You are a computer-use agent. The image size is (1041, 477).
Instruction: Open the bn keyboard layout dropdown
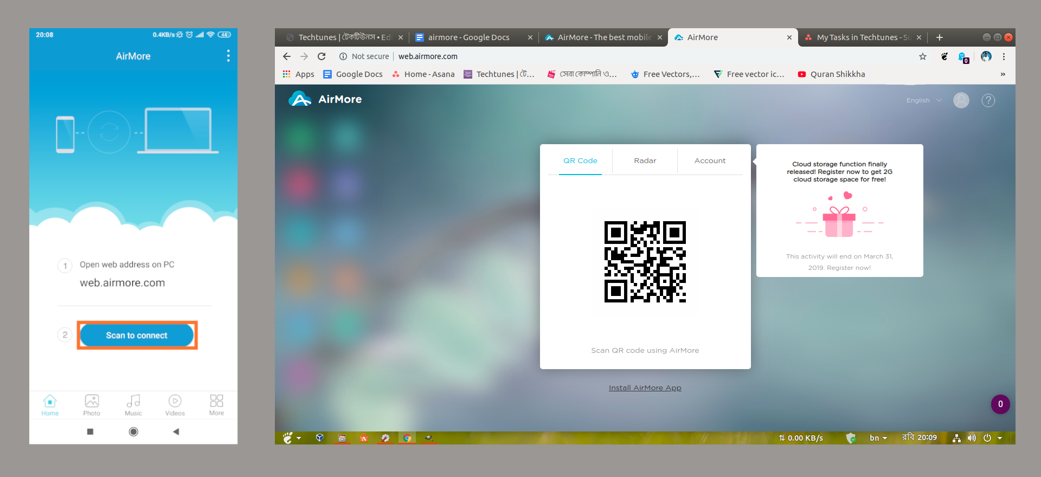tap(878, 438)
